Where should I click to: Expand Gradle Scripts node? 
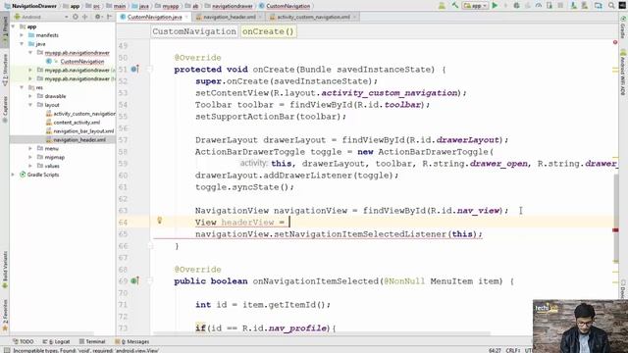pos(13,175)
